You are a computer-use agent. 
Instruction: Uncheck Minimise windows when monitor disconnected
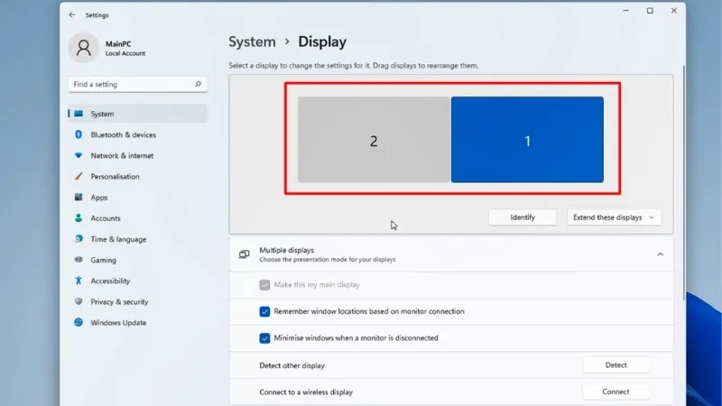point(265,338)
